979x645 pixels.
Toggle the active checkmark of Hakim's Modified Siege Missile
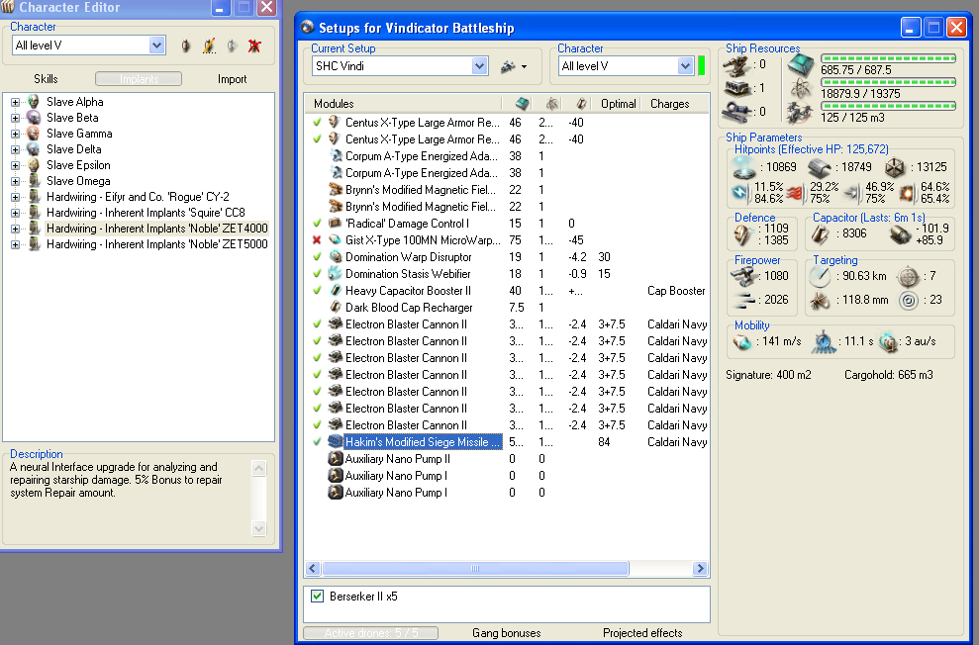point(317,442)
